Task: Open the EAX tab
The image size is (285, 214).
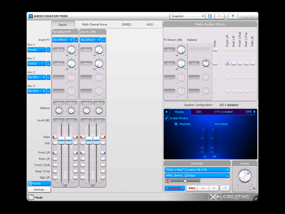Action: click(199, 112)
